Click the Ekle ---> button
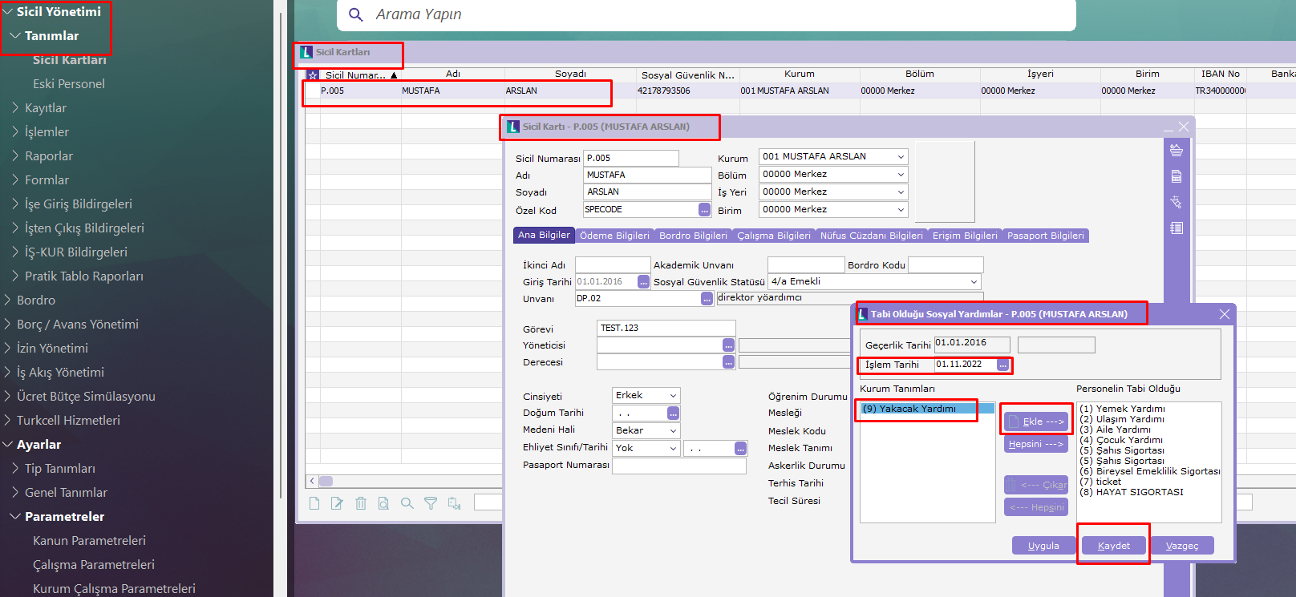Screen dimensions: 1296x597 click(1036, 422)
